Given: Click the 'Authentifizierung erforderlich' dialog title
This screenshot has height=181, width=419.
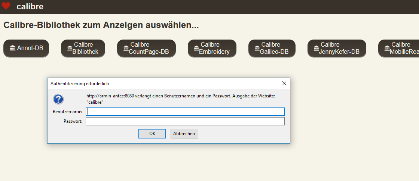Looking at the screenshot, I should pos(80,84).
